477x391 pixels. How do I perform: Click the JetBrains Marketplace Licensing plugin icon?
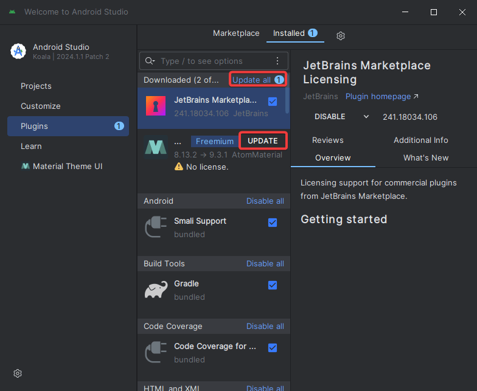click(x=156, y=106)
